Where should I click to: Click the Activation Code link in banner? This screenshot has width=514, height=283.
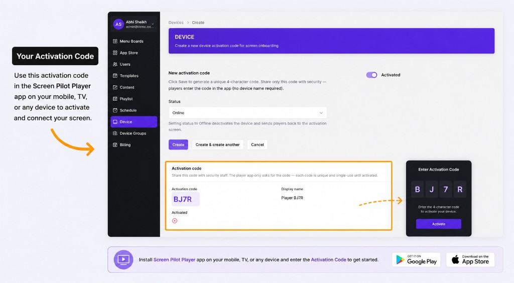pyautogui.click(x=328, y=260)
